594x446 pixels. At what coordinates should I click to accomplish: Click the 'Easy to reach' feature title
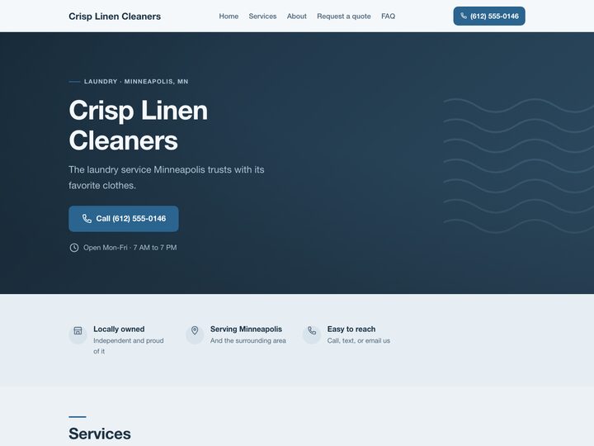tap(351, 330)
